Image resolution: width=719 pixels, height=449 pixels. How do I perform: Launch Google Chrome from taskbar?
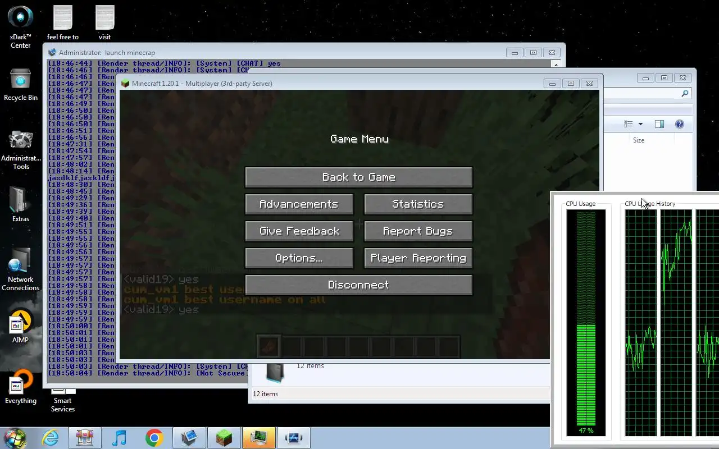[x=154, y=438]
